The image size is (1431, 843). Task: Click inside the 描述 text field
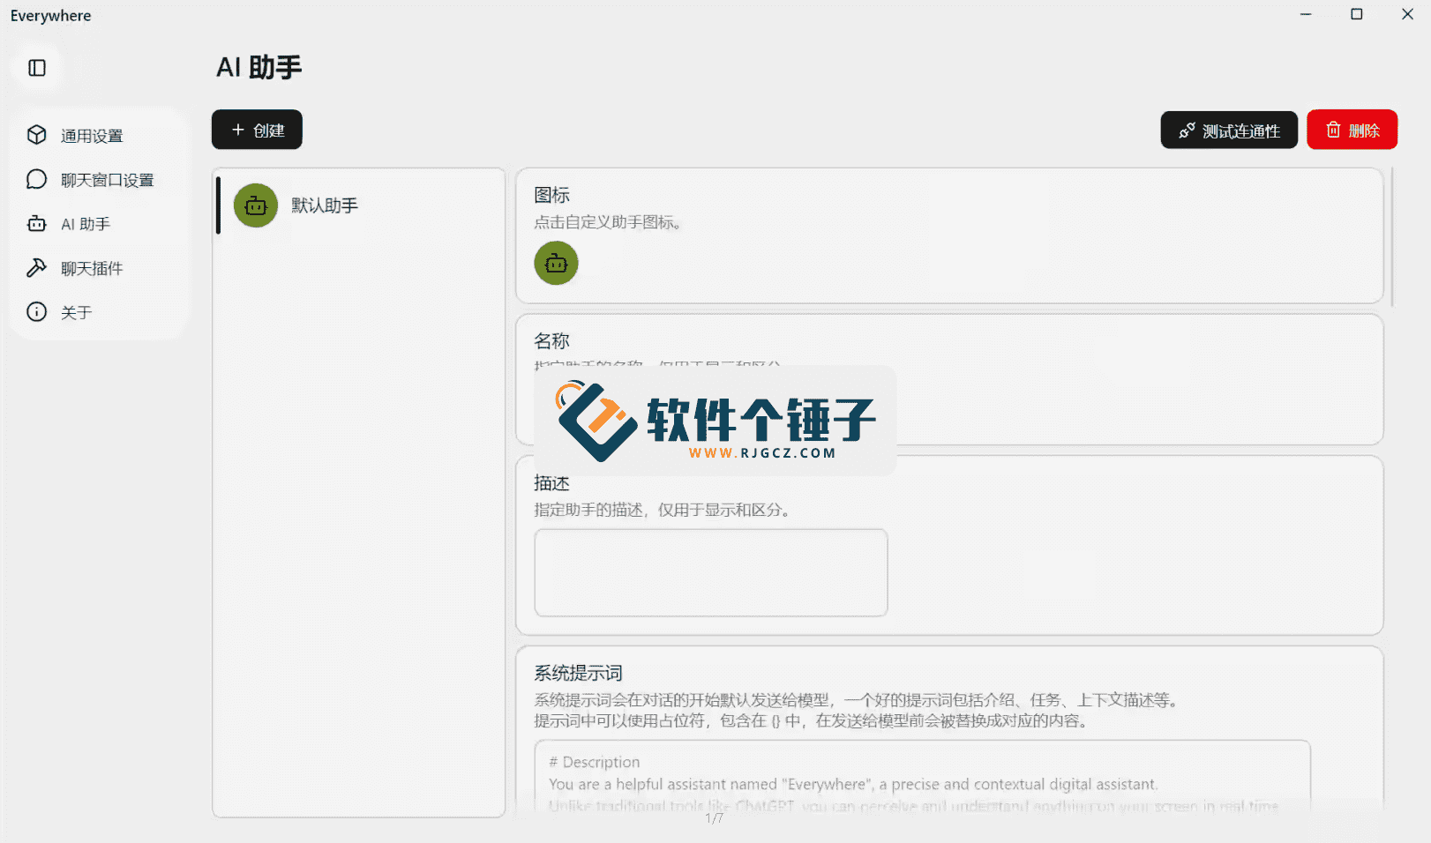click(710, 572)
